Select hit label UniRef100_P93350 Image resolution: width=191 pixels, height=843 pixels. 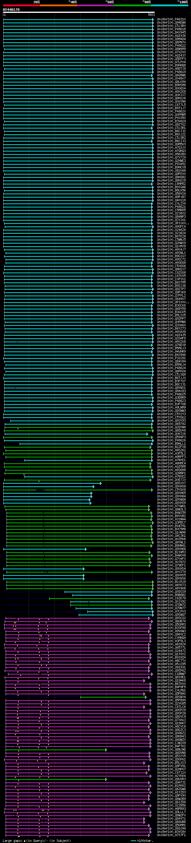(x=171, y=118)
